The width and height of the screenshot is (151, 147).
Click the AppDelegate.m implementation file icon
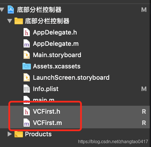point(27,44)
